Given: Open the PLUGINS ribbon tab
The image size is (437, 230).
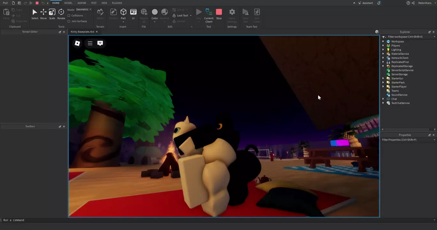Looking at the screenshot, I should [117, 3].
